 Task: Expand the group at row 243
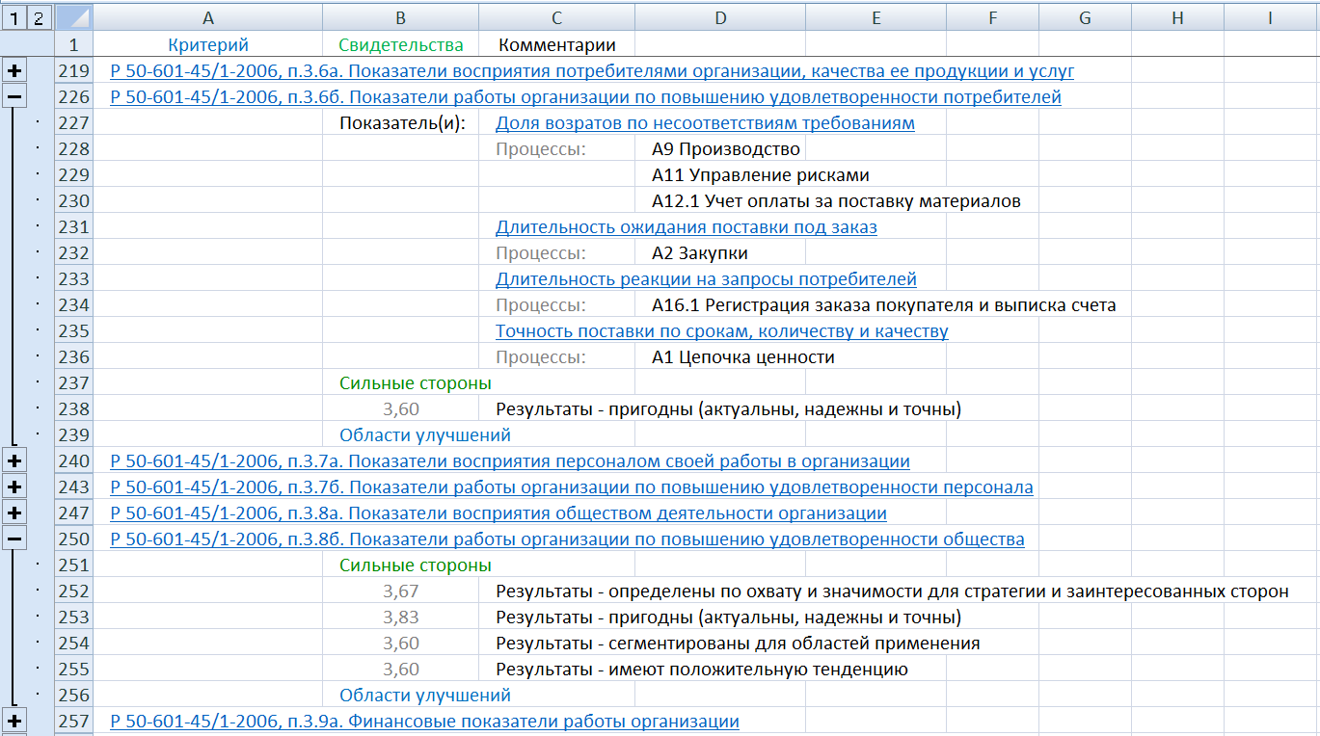click(x=14, y=487)
